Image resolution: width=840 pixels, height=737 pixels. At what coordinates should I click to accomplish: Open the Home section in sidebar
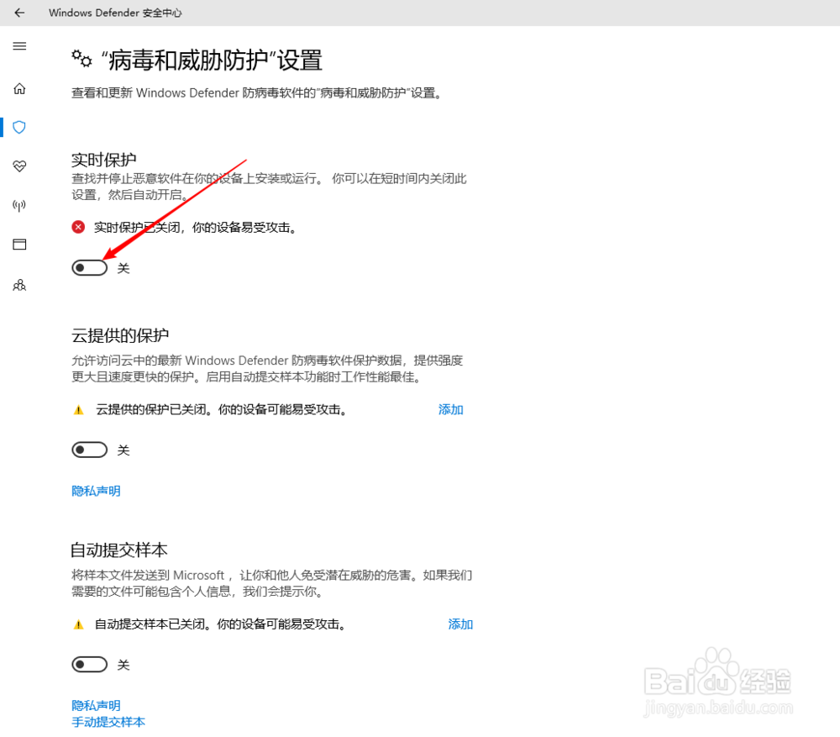[19, 88]
